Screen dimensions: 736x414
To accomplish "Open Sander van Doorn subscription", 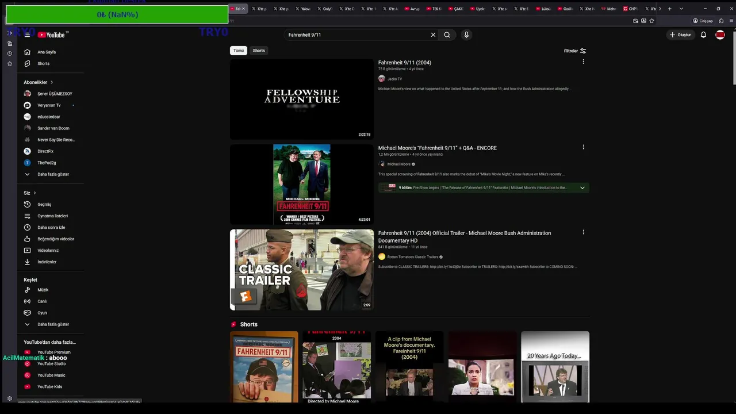I will 49,128.
